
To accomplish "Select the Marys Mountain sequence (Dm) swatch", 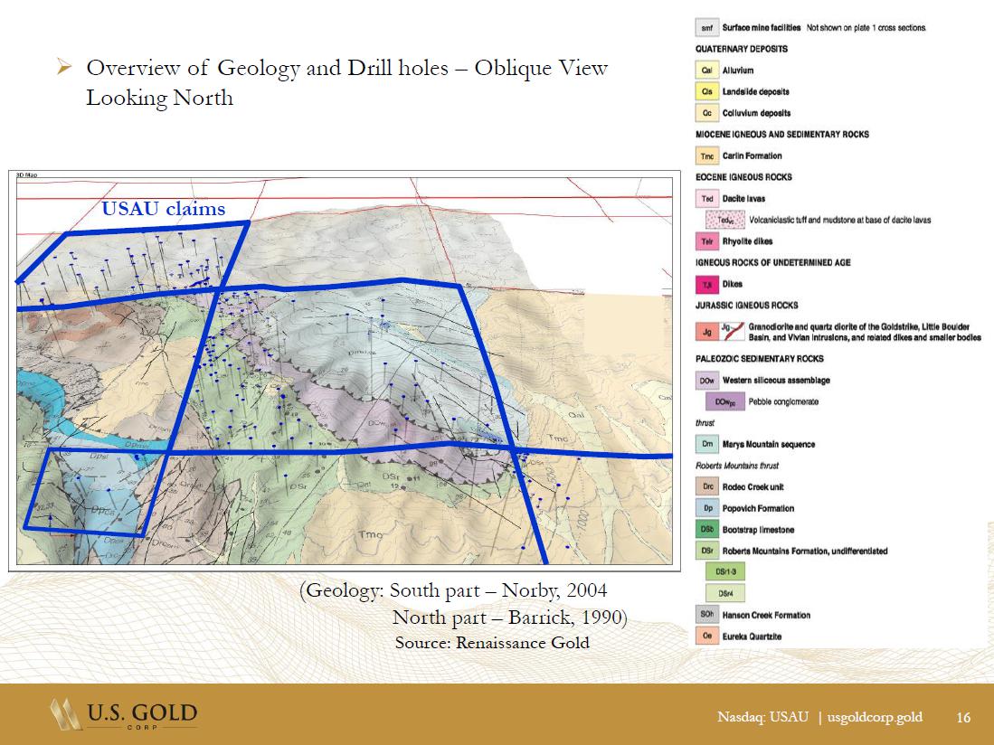I will (x=706, y=444).
